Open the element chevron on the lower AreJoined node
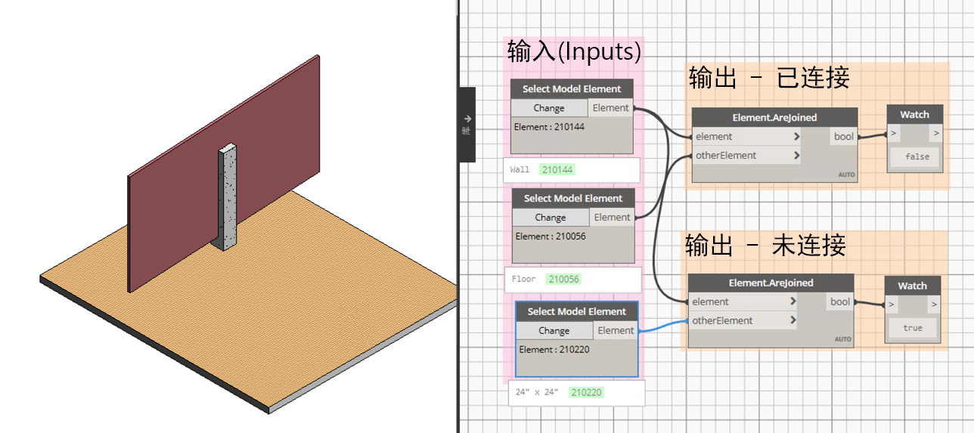 coord(793,302)
